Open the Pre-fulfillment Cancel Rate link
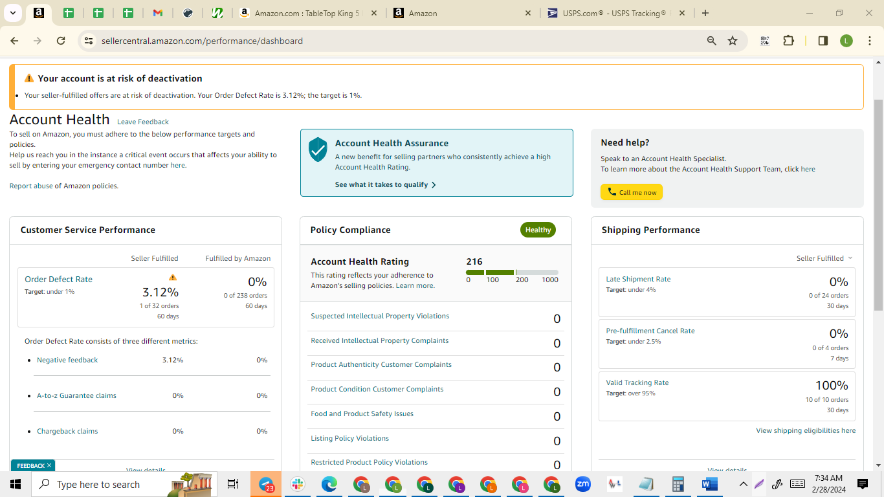 [650, 331]
